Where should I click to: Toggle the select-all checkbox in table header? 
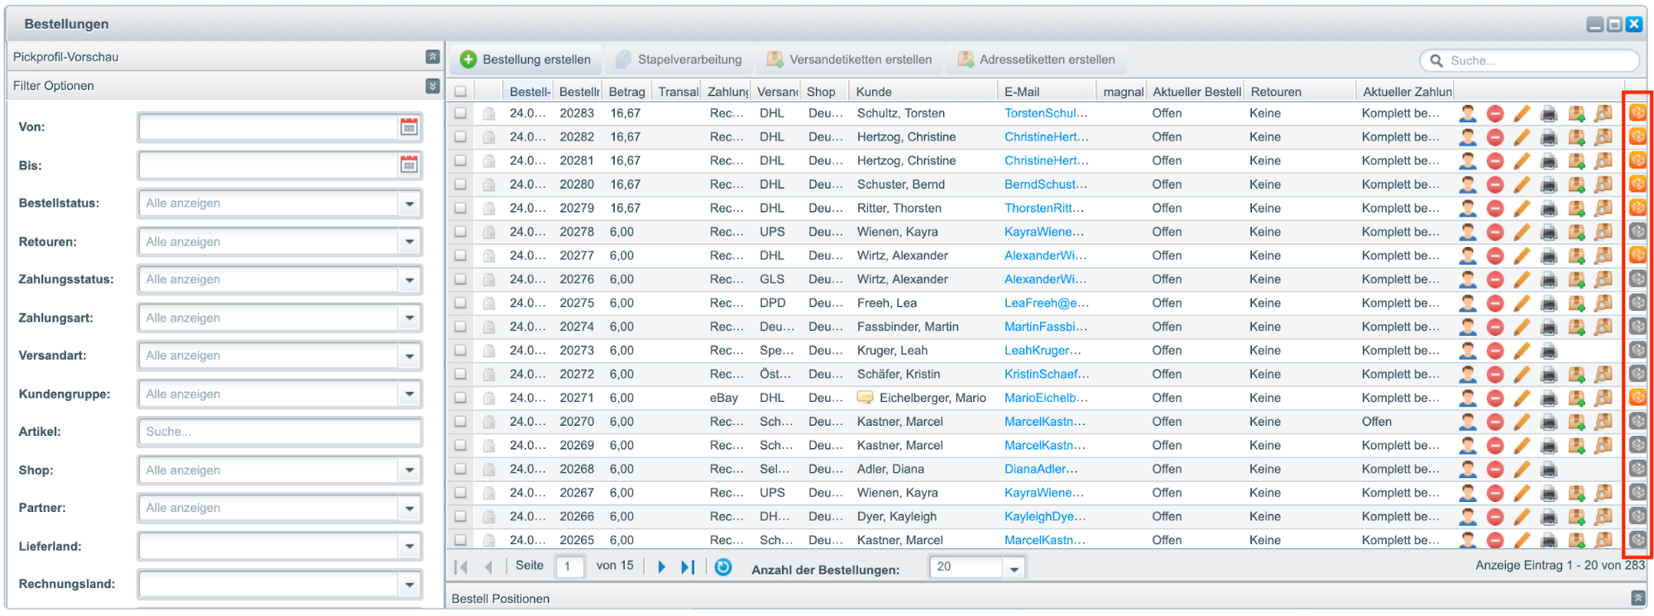460,92
